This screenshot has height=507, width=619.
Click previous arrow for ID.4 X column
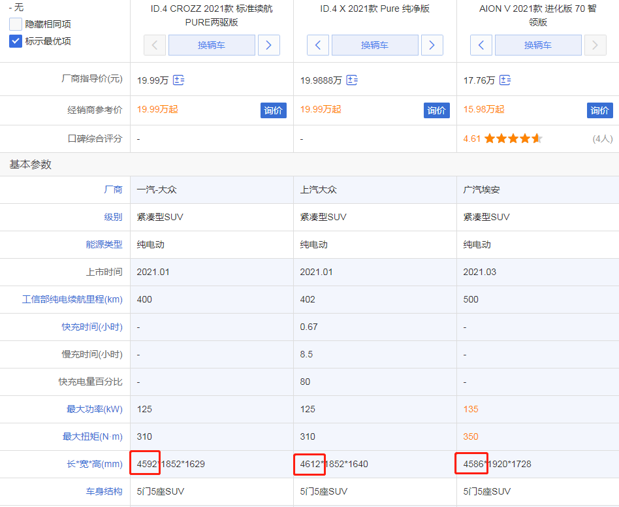(318, 45)
